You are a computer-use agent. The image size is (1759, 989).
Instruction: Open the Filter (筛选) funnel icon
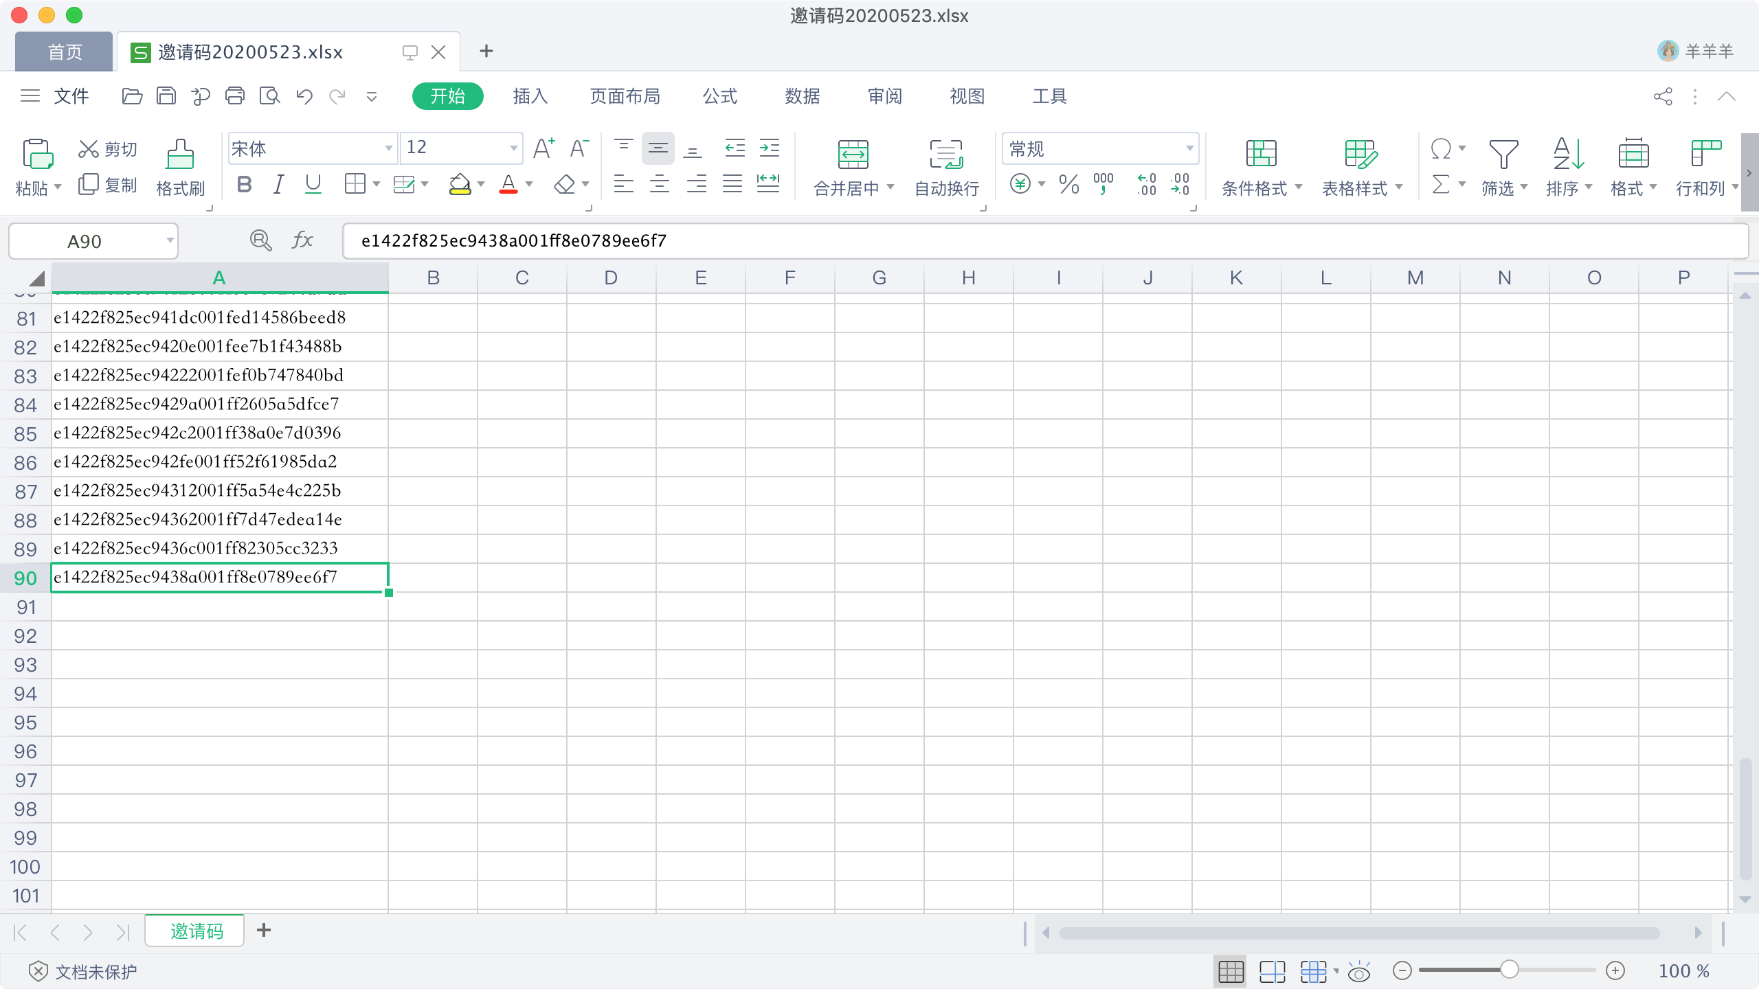tap(1503, 155)
